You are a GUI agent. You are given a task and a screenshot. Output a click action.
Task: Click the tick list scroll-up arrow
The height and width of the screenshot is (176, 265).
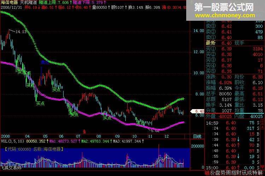(x=263, y=127)
